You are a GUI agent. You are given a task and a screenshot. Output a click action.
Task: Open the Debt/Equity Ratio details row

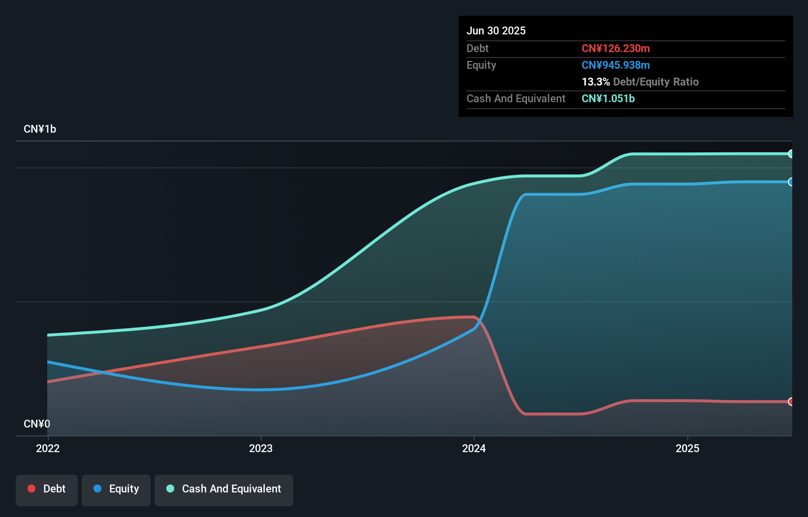(640, 82)
